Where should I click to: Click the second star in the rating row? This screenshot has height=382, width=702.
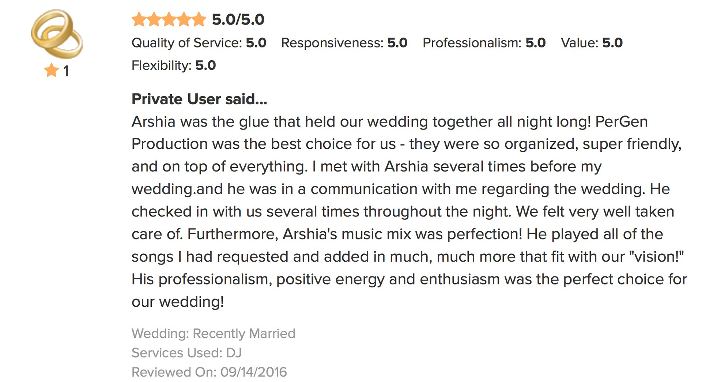coord(154,19)
